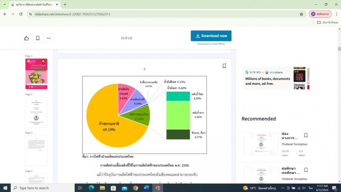
Task: Open the Thidarat Termphon author link
Action: 294,145
